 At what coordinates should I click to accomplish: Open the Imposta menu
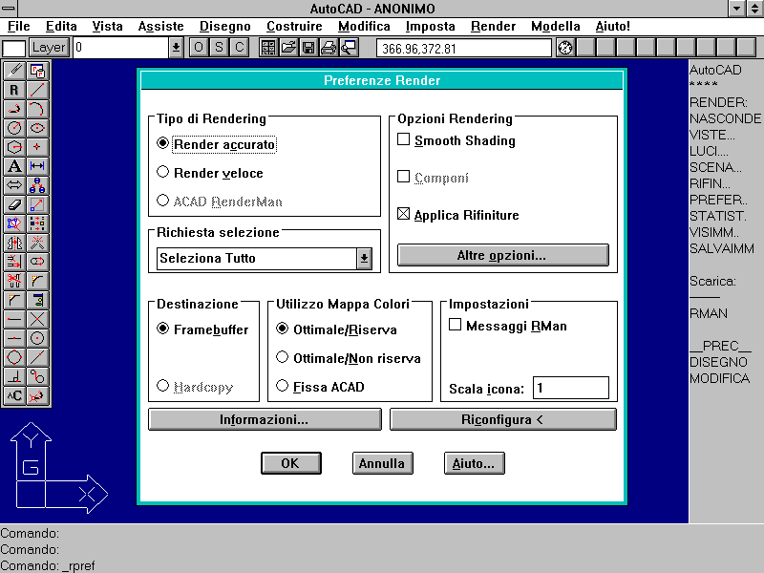431,27
